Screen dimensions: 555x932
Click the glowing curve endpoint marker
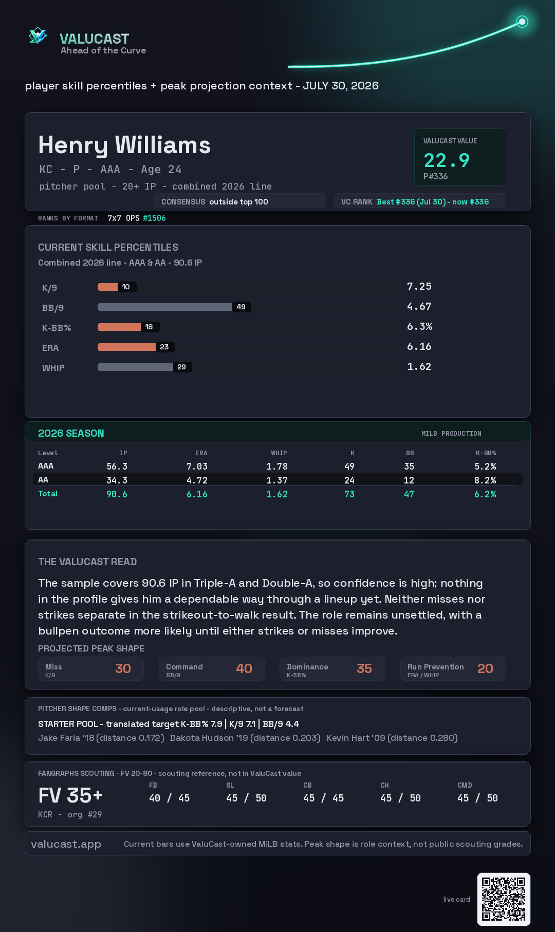coord(522,22)
